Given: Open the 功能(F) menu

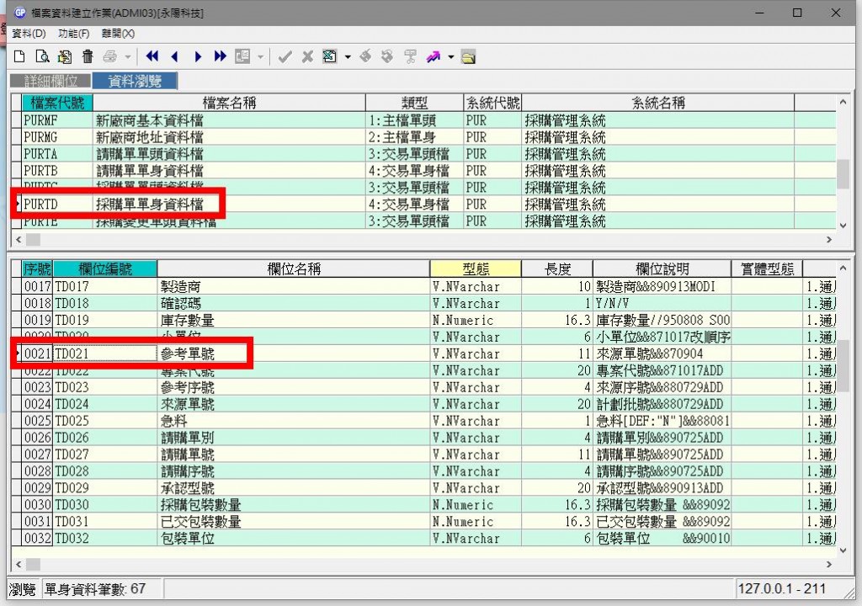Looking at the screenshot, I should 74,34.
